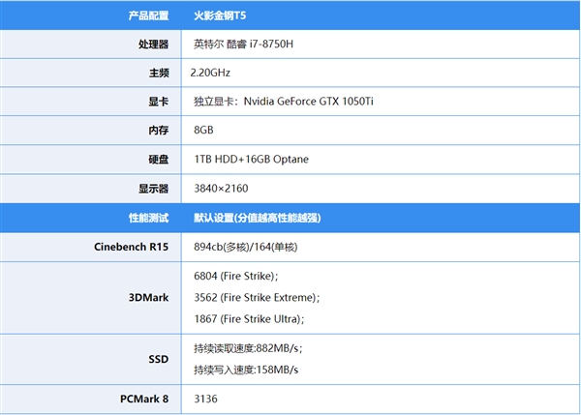Select the 火影金钢T5 product name header
This screenshot has height=415, width=581.
223,16
